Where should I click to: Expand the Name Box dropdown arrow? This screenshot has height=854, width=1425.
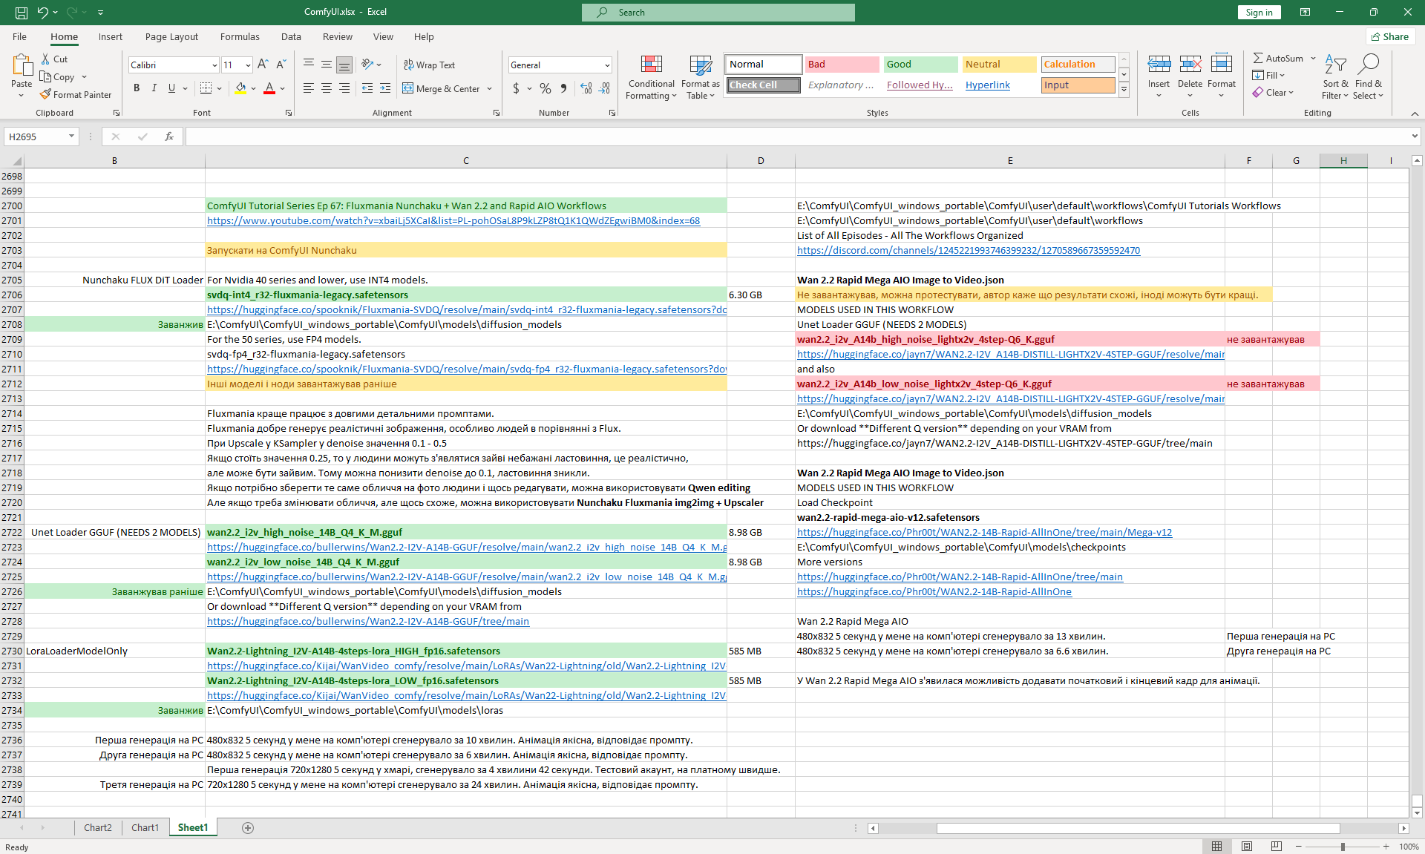pyautogui.click(x=71, y=137)
